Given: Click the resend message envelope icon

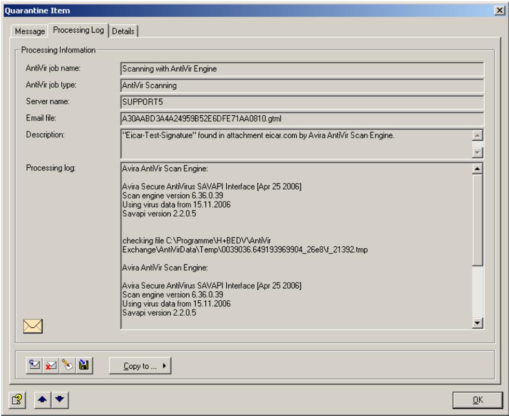Looking at the screenshot, I should [34, 366].
